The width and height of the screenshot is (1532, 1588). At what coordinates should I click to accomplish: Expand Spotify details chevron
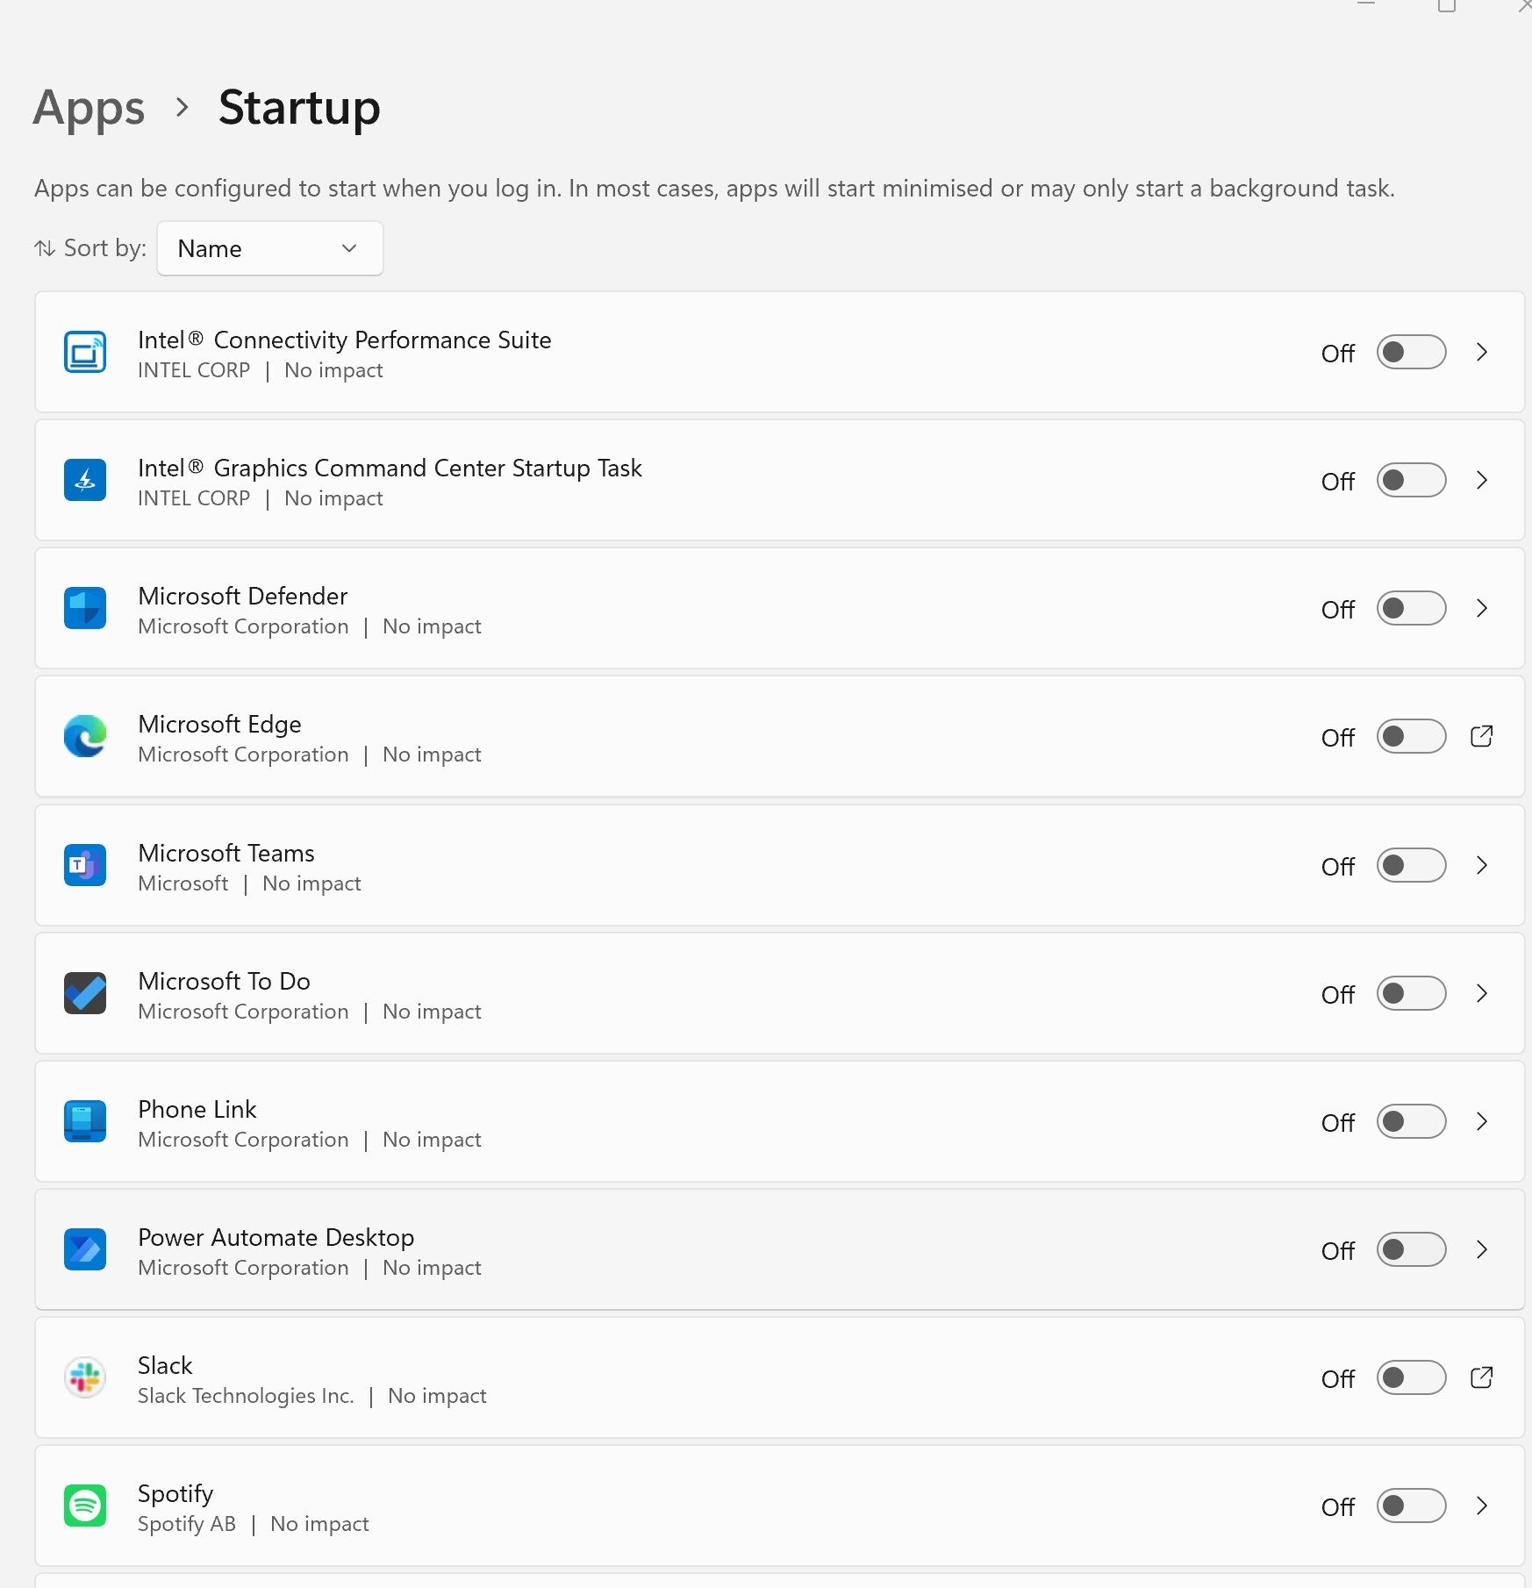[x=1482, y=1506]
